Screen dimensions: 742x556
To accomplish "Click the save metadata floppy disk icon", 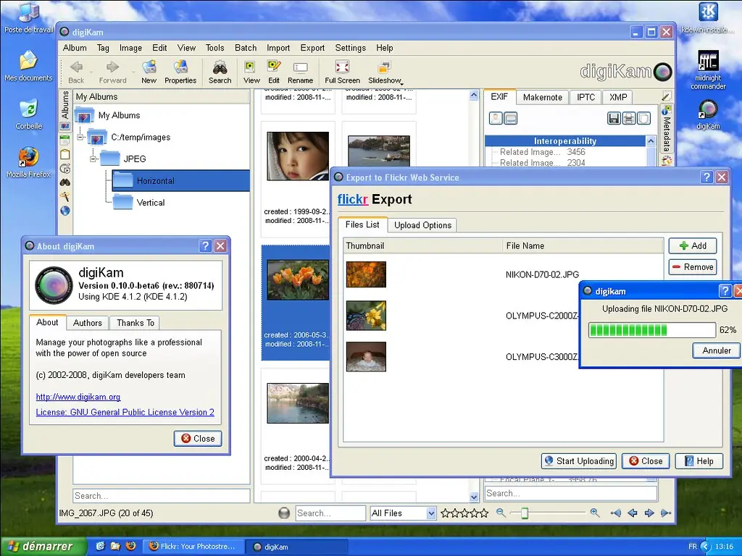I will coord(614,118).
